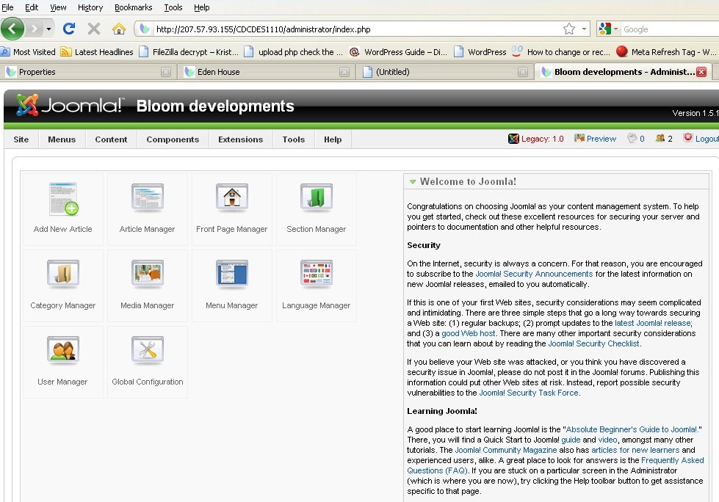Screen dimensions: 719x502
Task: Open the search engine selector dropdown arrow
Action: pyautogui.click(x=616, y=29)
